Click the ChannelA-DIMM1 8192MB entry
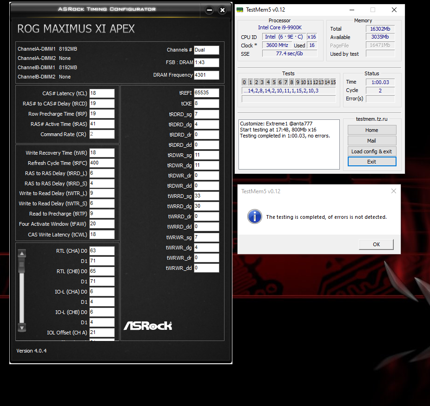Image resolution: width=430 pixels, height=406 pixels. (x=47, y=49)
